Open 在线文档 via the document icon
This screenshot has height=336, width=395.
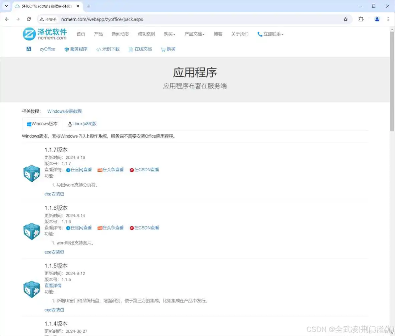pos(130,49)
